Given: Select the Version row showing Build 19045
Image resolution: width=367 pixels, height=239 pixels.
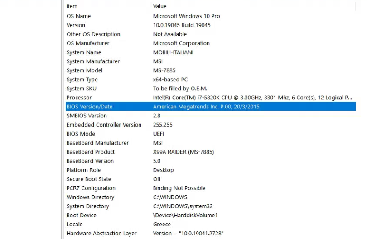Looking at the screenshot, I should pyautogui.click(x=211, y=25).
